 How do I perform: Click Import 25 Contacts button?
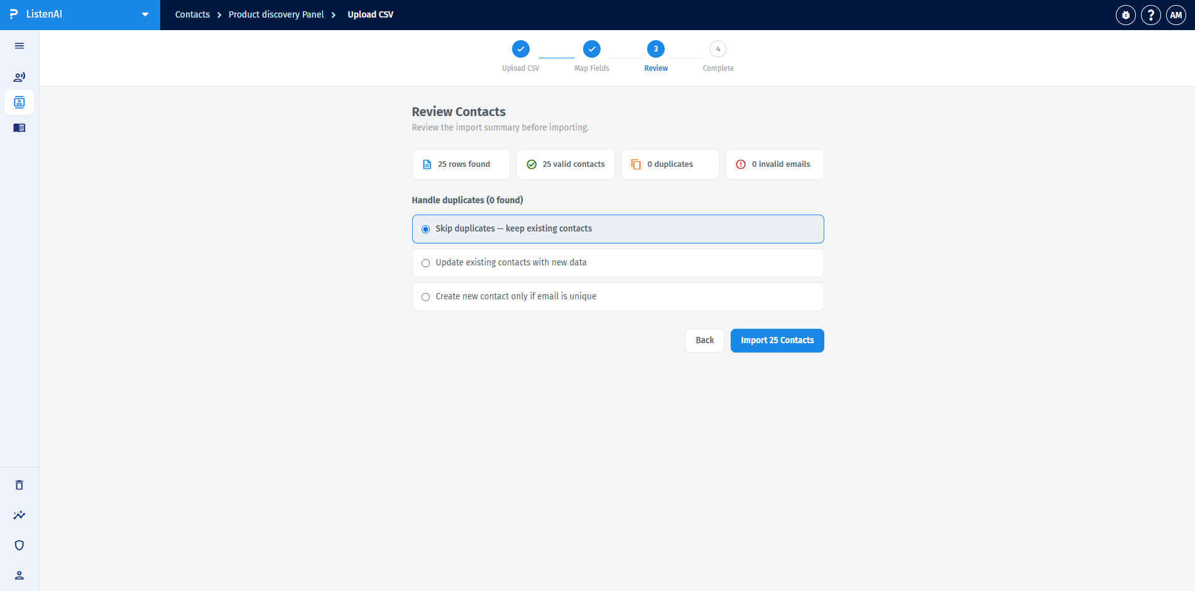pyautogui.click(x=777, y=341)
